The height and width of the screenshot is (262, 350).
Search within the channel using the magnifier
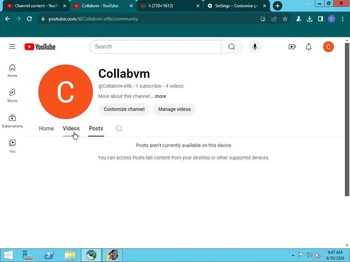coord(119,128)
